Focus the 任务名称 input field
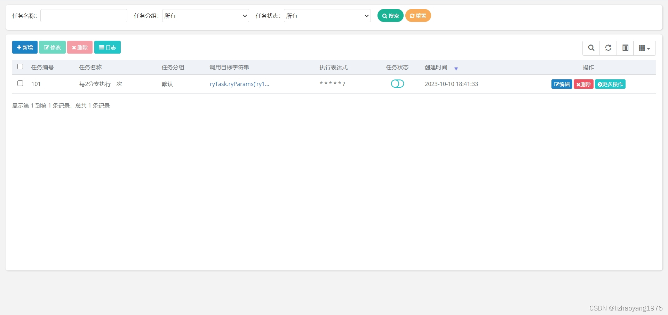Image resolution: width=668 pixels, height=315 pixels. 84,16
